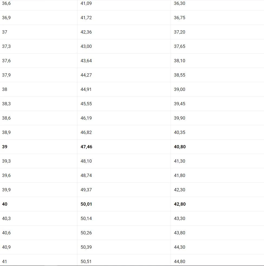Select the value 38,55

[x=180, y=75]
